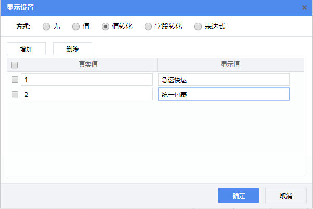Switch the mode to 表达式
The width and height of the screenshot is (313, 209).
point(198,27)
